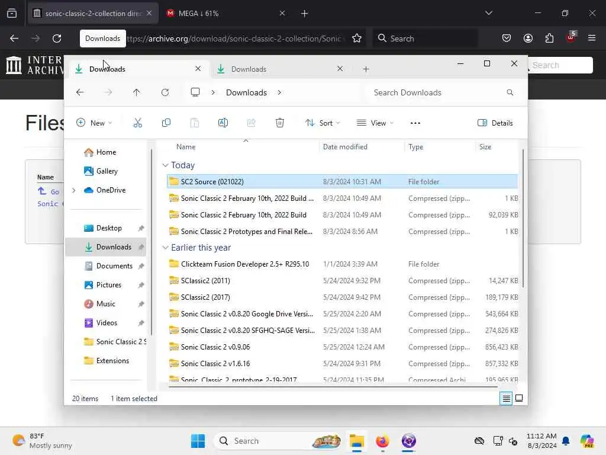Select the SClassic2 (2017) zip file
The width and height of the screenshot is (606, 455).
pyautogui.click(x=342, y=297)
